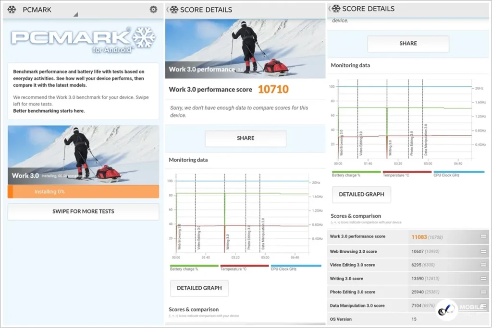Click the Work 3.0 performance score label beside 10710

click(x=210, y=90)
